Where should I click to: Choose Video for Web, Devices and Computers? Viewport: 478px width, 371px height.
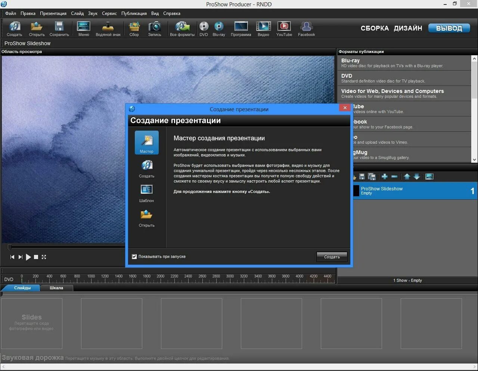[x=404, y=93]
